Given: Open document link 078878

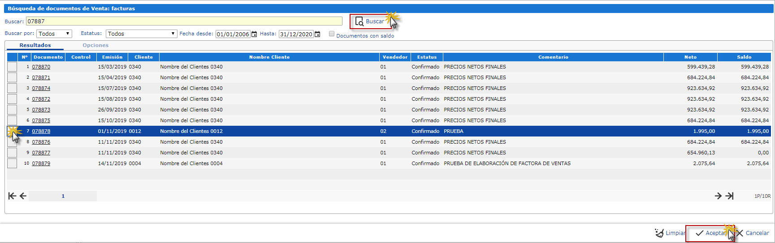Looking at the screenshot, I should [x=41, y=131].
